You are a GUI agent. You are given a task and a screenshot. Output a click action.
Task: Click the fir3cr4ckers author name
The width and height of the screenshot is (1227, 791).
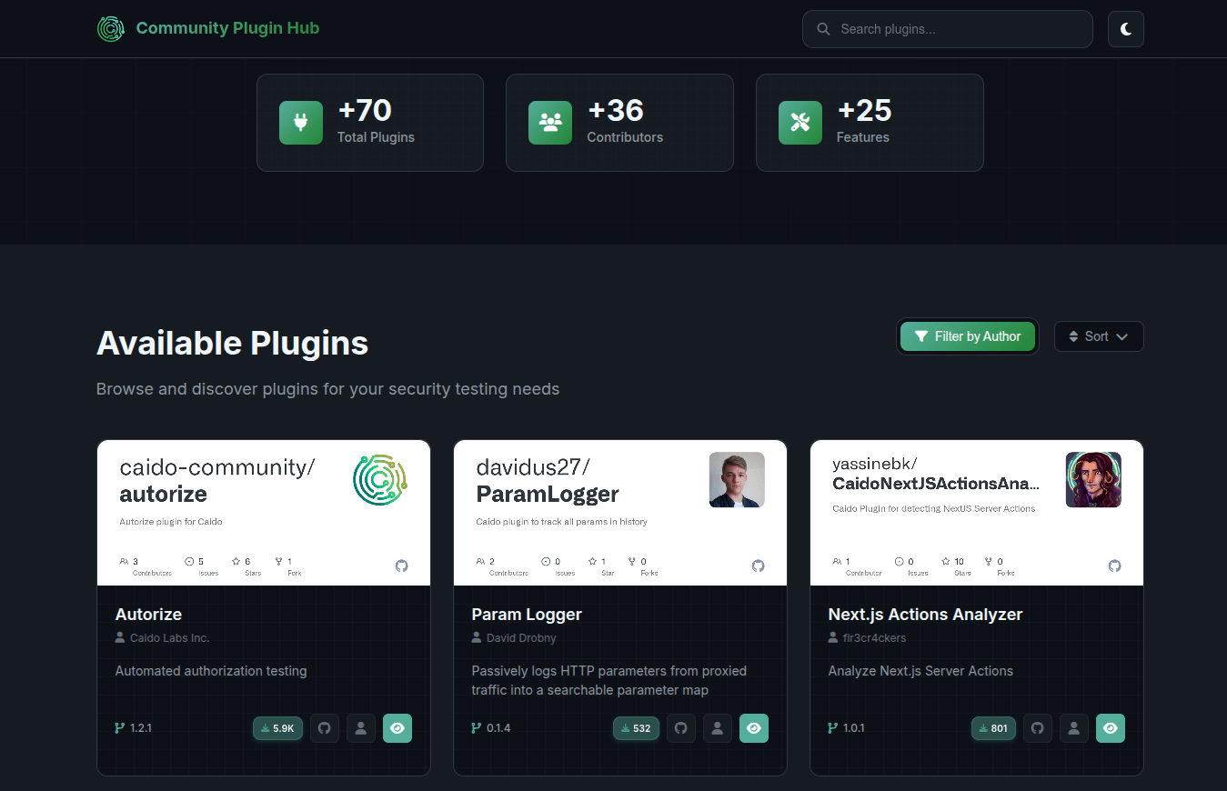875,638
